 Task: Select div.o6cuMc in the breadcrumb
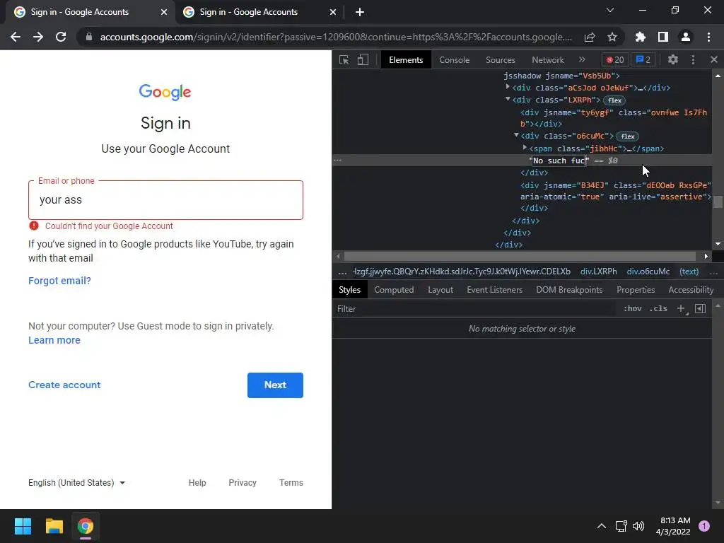(648, 271)
